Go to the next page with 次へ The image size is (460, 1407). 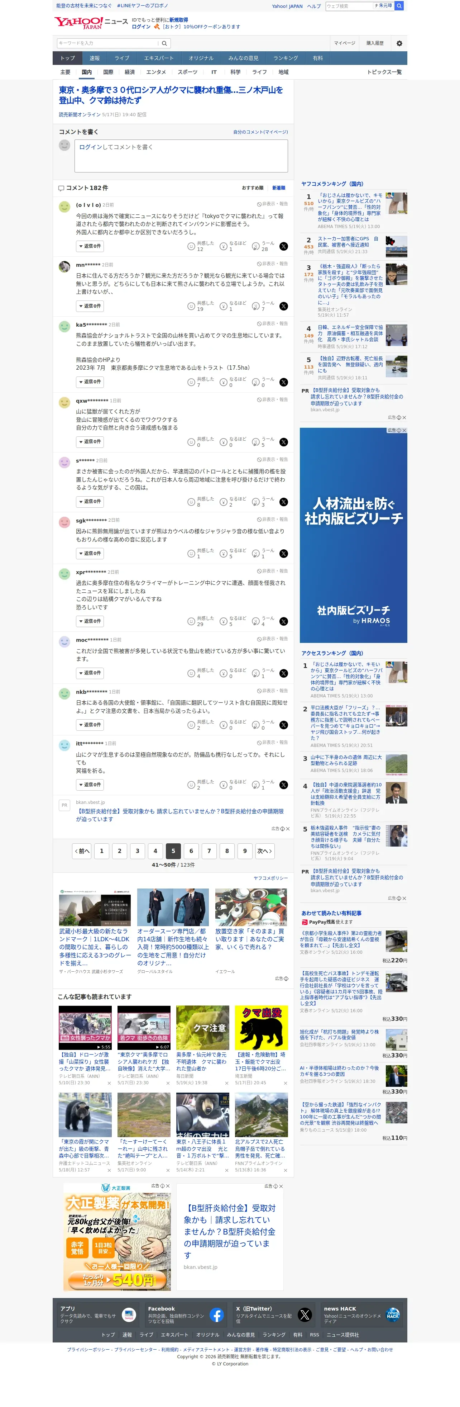click(x=265, y=851)
